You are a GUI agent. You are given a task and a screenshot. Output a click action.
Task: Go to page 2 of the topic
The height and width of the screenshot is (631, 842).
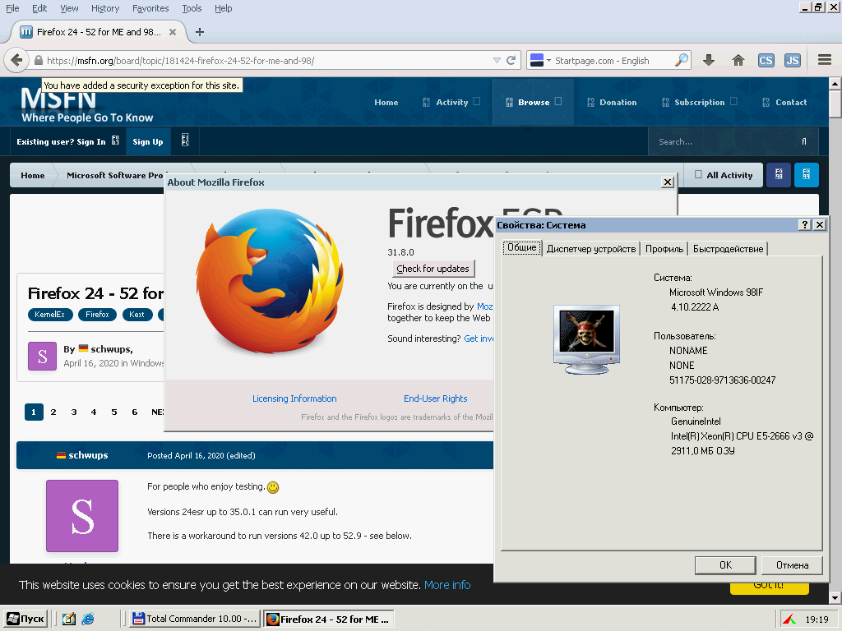click(53, 412)
